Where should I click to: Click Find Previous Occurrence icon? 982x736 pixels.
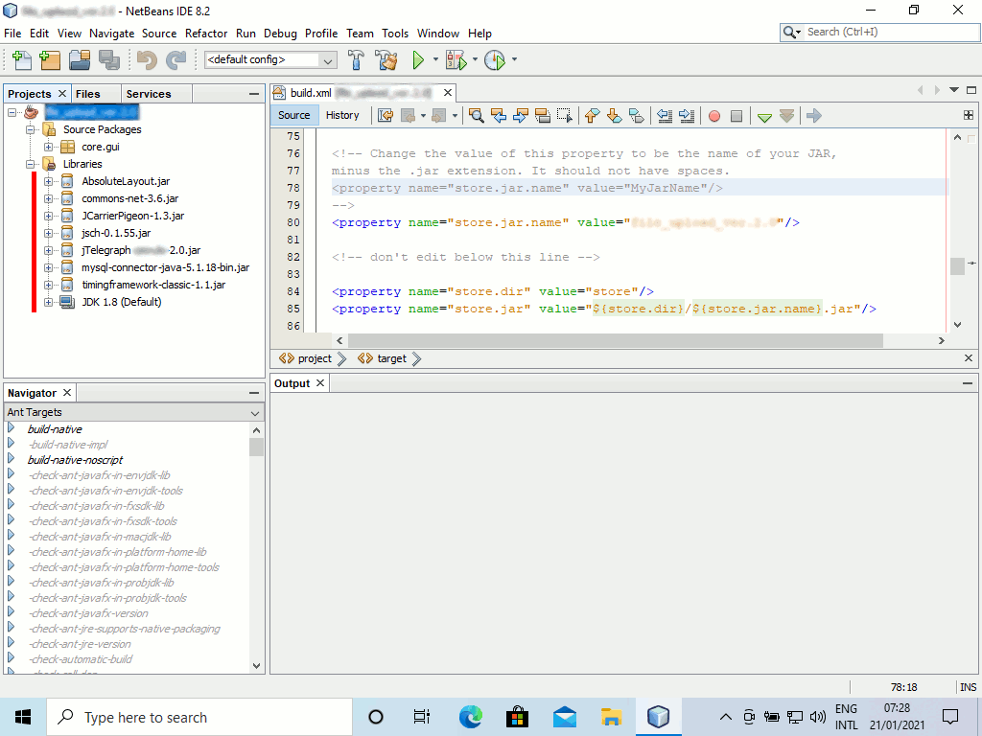[499, 116]
